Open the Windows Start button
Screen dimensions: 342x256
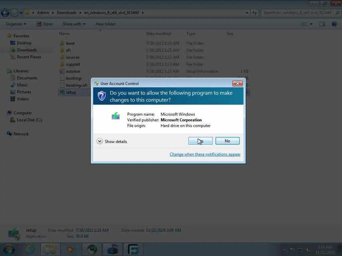pyautogui.click(x=8, y=250)
